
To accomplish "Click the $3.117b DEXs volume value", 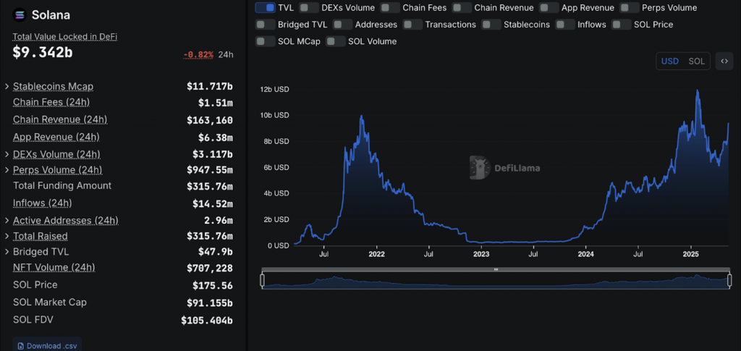I will [x=212, y=154].
